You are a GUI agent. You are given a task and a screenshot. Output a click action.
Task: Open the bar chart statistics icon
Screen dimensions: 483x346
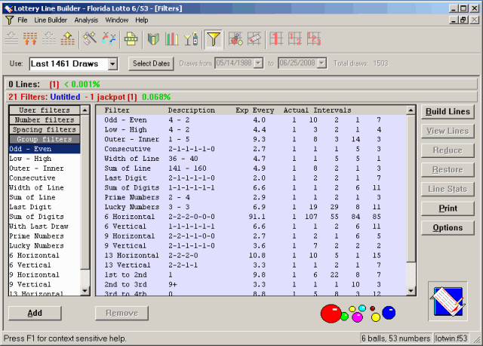[172, 39]
